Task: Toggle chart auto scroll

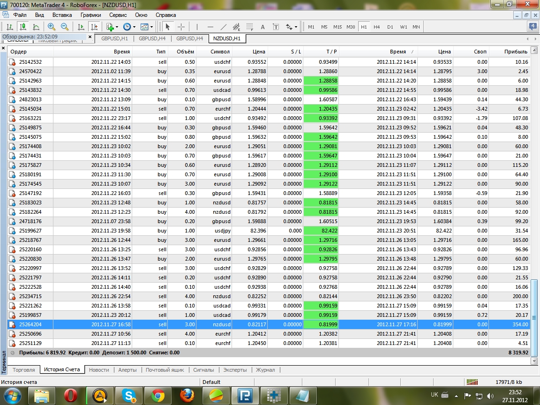Action: click(81, 27)
